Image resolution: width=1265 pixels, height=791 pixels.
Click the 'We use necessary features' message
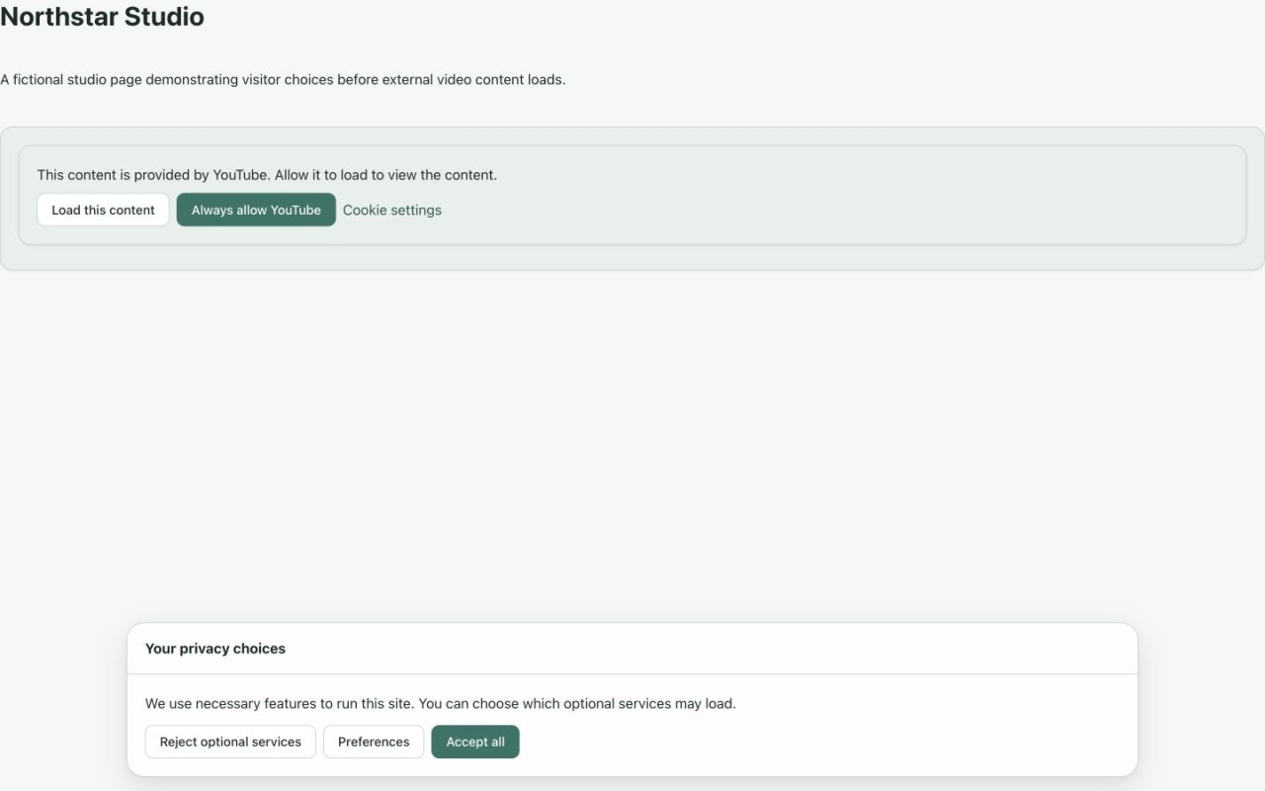pyautogui.click(x=441, y=704)
